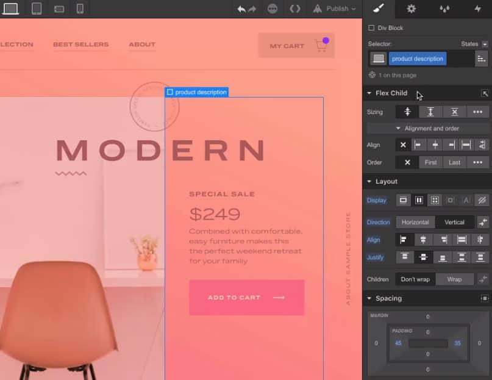The width and height of the screenshot is (492, 380).
Task: Set sizing to shrink if needed
Action: point(407,112)
